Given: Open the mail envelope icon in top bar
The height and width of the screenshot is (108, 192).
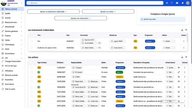Looking at the screenshot, I should [177, 3].
